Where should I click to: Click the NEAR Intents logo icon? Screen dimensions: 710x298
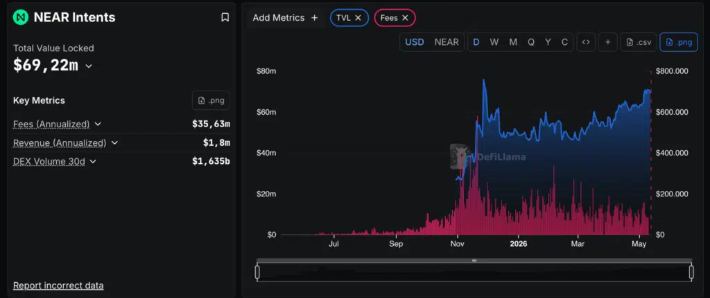click(x=21, y=17)
